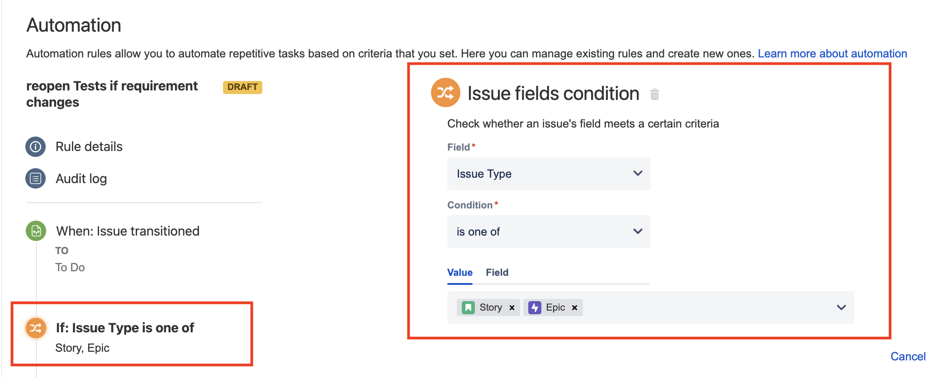Open Learn more about automation link
The height and width of the screenshot is (378, 938).
tap(832, 53)
